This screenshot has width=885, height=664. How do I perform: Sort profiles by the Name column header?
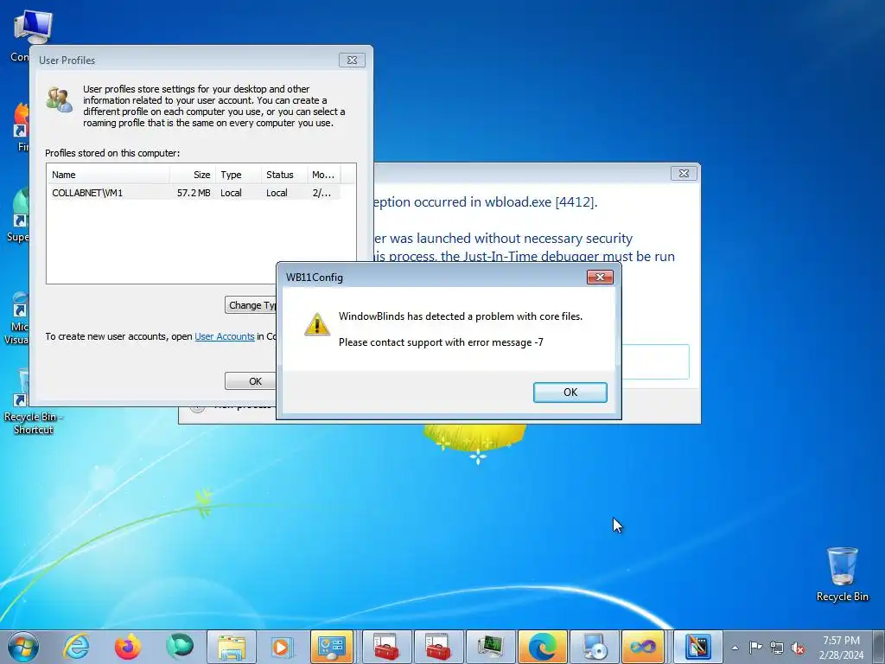click(x=108, y=175)
